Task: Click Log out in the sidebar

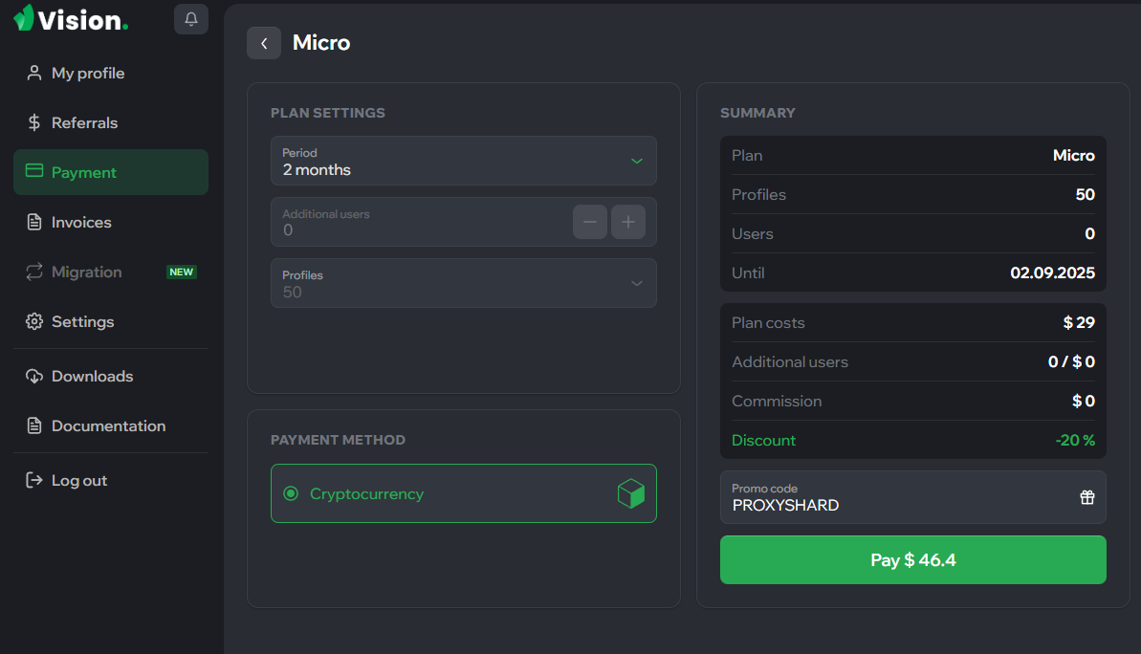Action: pyautogui.click(x=78, y=480)
